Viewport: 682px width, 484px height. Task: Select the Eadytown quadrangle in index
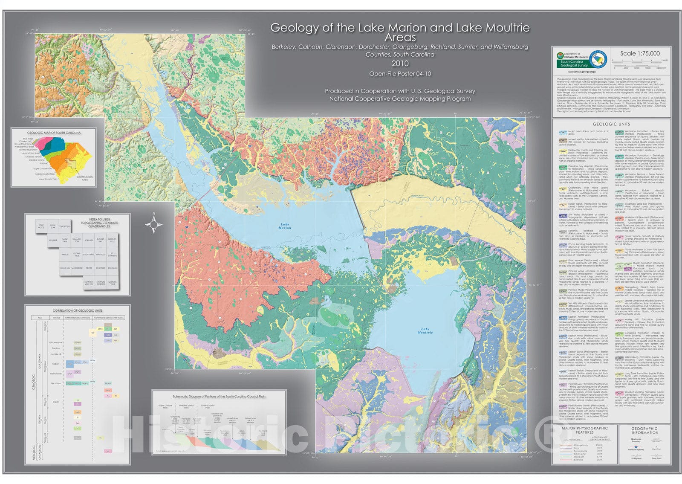pyautogui.click(x=89, y=255)
